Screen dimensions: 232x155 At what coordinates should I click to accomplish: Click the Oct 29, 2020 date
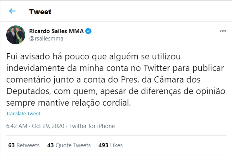48,126
